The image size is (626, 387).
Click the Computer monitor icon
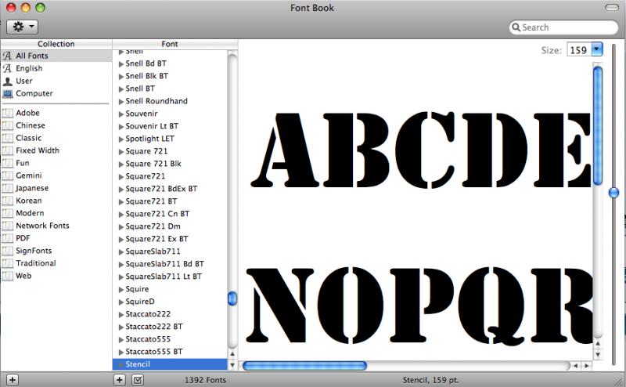point(8,93)
